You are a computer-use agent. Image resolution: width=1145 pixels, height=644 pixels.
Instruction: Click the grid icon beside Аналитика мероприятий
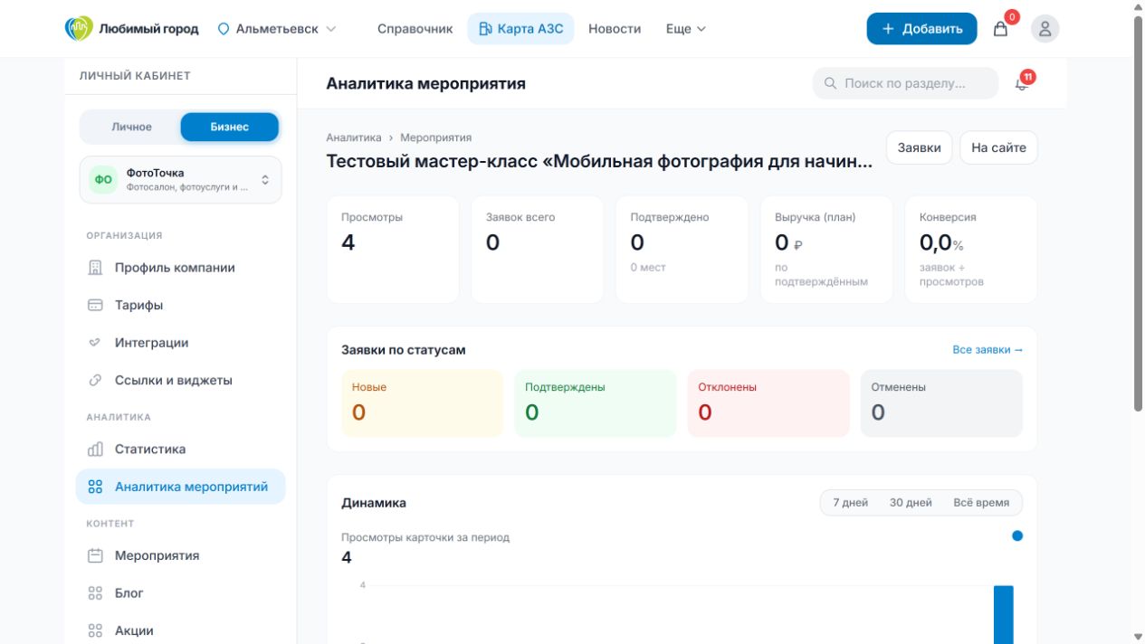[x=95, y=487]
